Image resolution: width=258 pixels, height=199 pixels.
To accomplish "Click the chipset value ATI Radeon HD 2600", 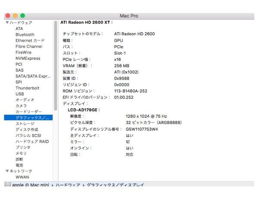I will pos(135,34).
